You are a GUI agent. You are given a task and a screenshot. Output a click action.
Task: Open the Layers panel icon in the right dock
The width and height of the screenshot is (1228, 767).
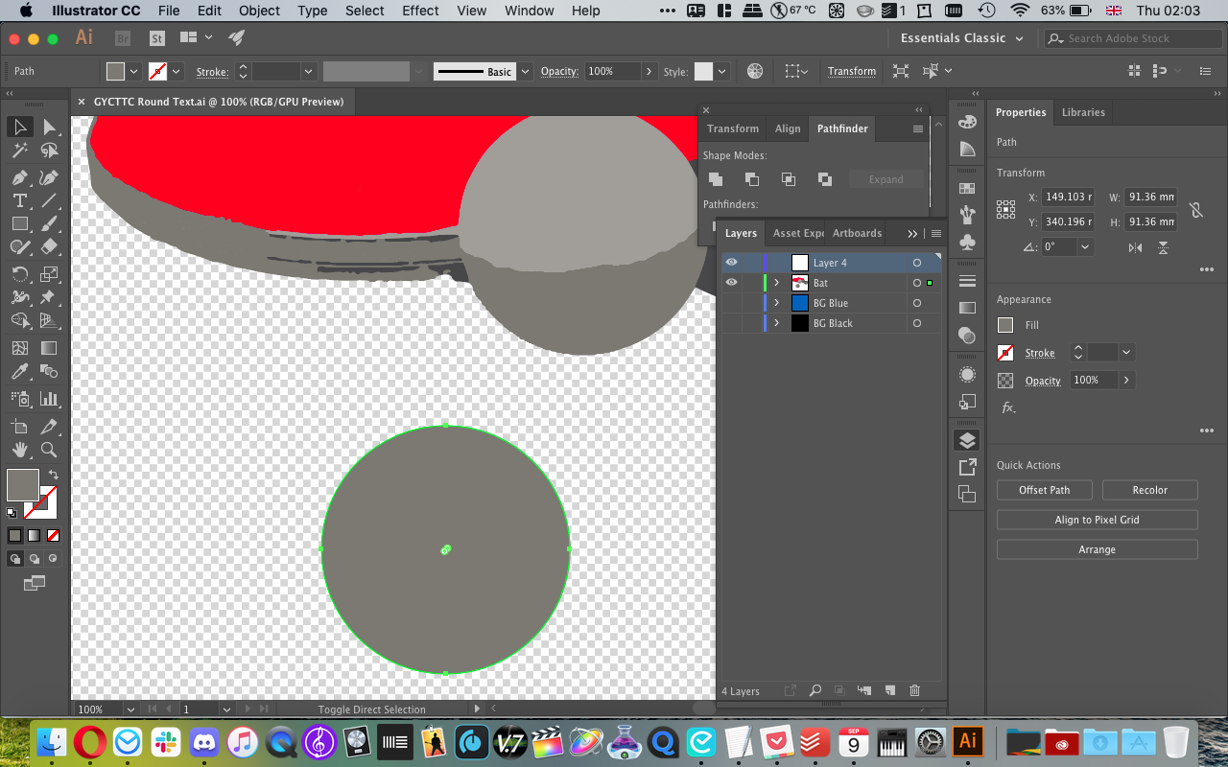click(x=967, y=439)
